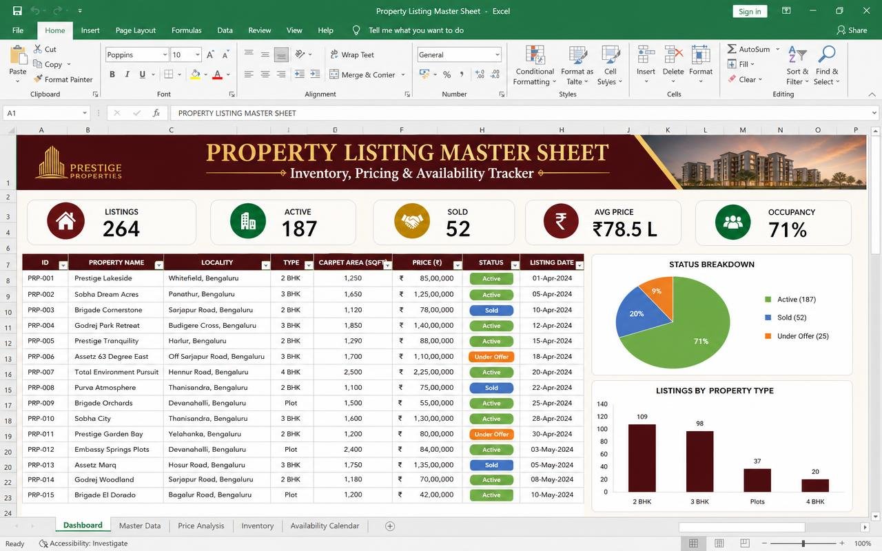Click the Cut scissors icon
Image resolution: width=882 pixels, height=551 pixels.
pos(38,49)
